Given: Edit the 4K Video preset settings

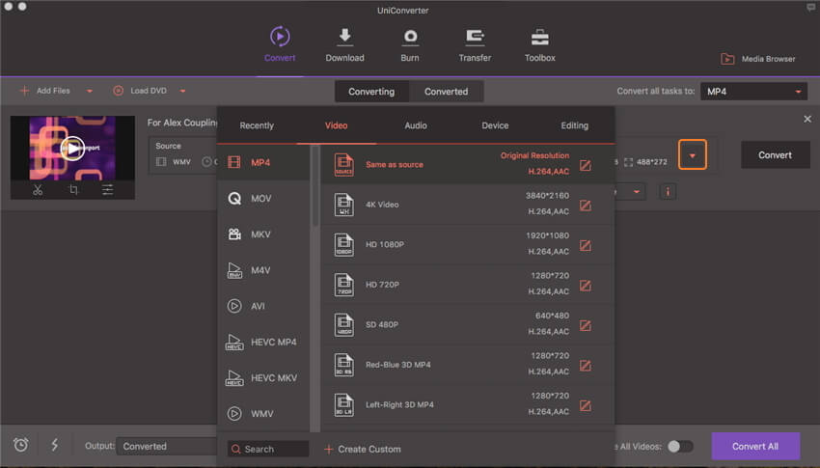Looking at the screenshot, I should (x=586, y=206).
